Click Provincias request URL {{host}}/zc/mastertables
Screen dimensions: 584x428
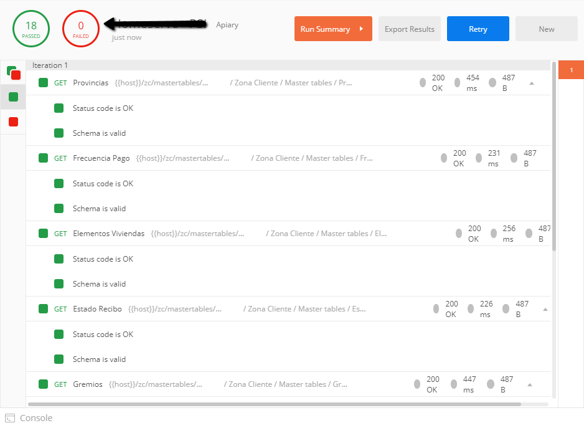tap(161, 83)
